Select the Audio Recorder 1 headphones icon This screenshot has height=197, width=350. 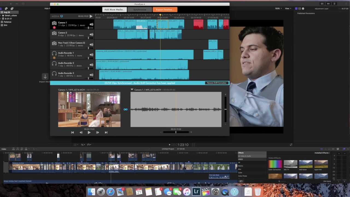54,54
